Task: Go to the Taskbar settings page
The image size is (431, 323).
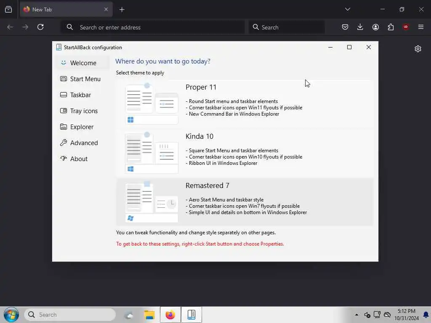Action: coord(82,95)
